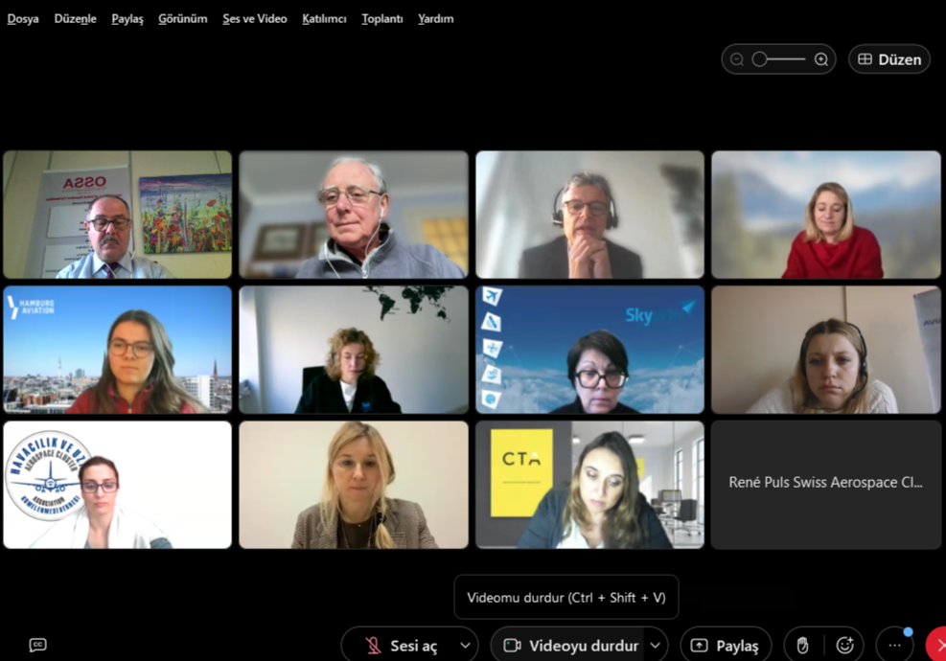
Task: Select video of white-haired man with earphones
Action: coord(354,215)
